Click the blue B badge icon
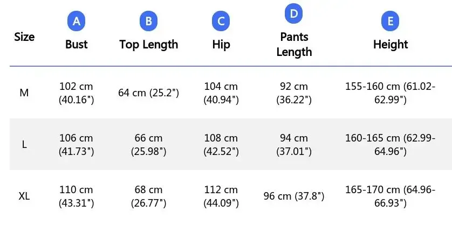The width and height of the screenshot is (452, 240). (x=148, y=22)
